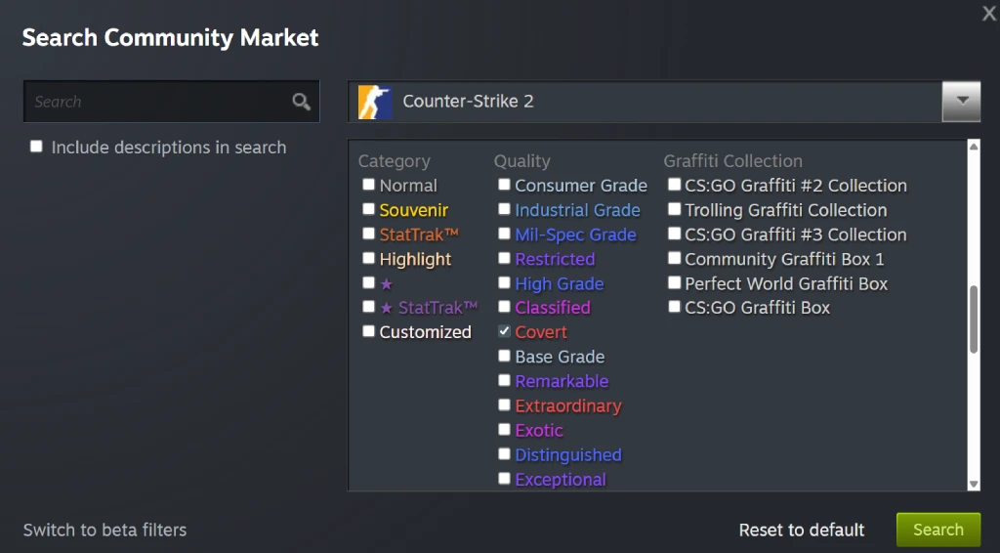Check the Classified quality box
The height and width of the screenshot is (553, 1000).
click(x=505, y=307)
